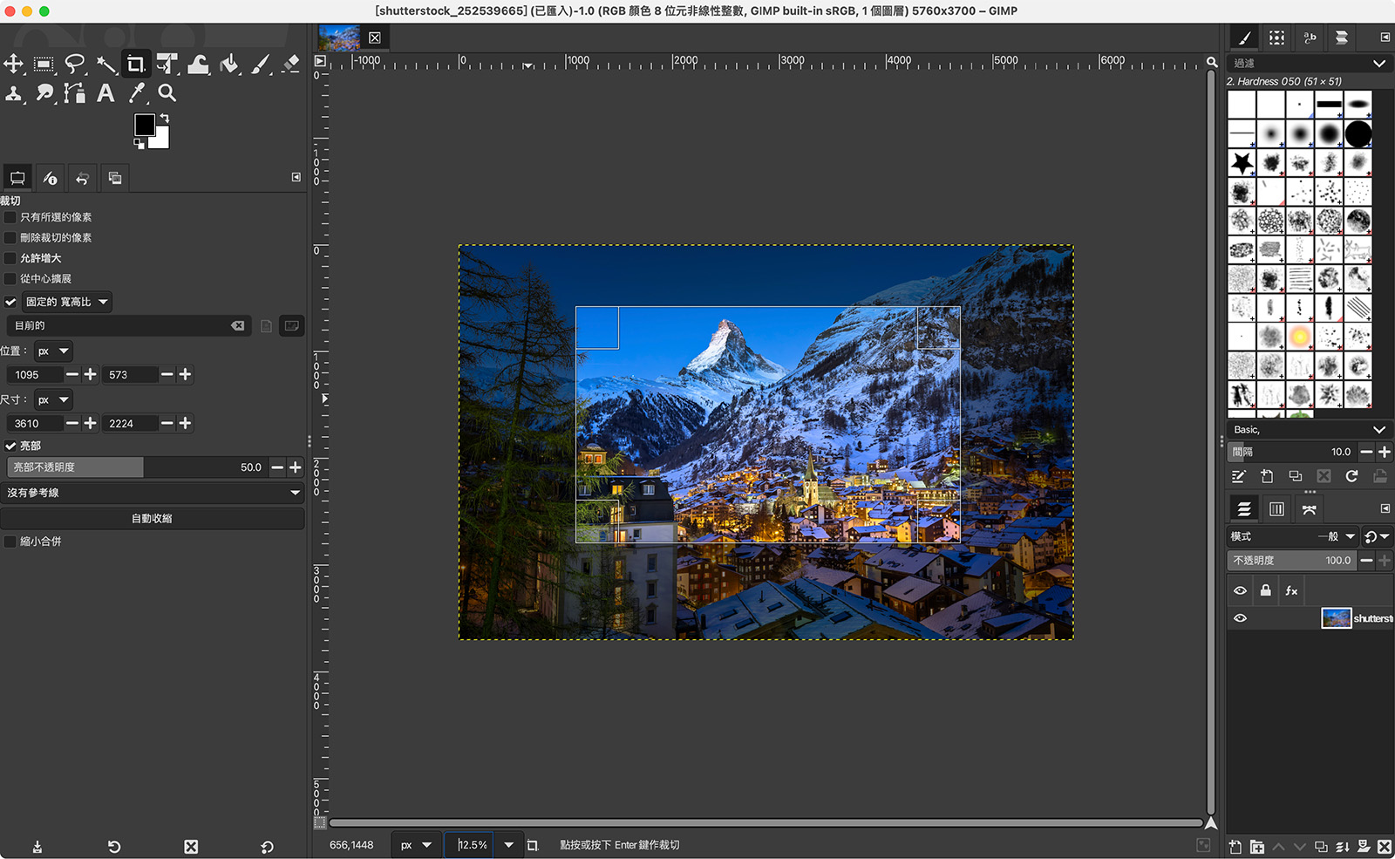Enable the 縮小合併 checkbox
This screenshot has height=859, width=1395.
[x=10, y=542]
